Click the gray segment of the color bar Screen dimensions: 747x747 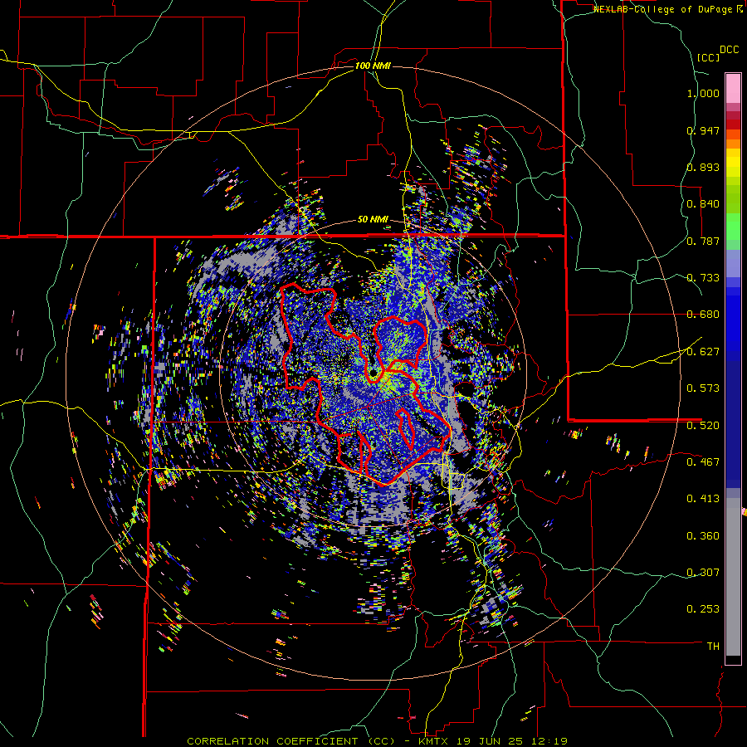click(x=733, y=577)
